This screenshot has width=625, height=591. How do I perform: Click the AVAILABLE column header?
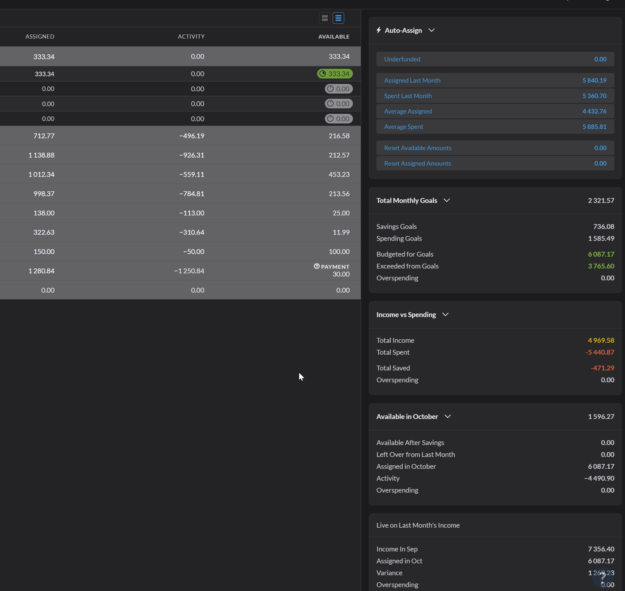tap(334, 36)
